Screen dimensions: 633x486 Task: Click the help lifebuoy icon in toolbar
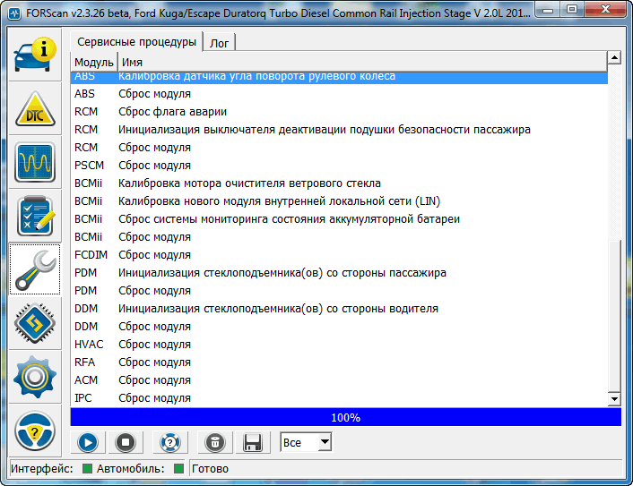(170, 442)
